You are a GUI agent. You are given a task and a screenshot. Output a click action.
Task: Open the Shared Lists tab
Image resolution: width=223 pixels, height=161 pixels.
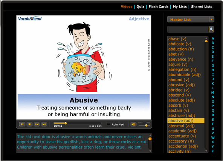click(x=202, y=7)
